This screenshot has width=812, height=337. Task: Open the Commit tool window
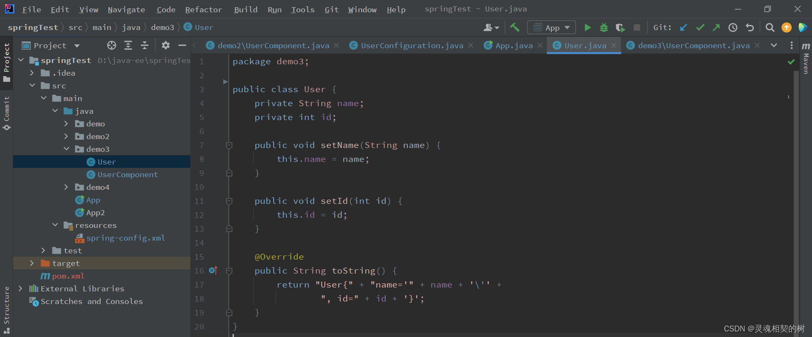tap(6, 113)
